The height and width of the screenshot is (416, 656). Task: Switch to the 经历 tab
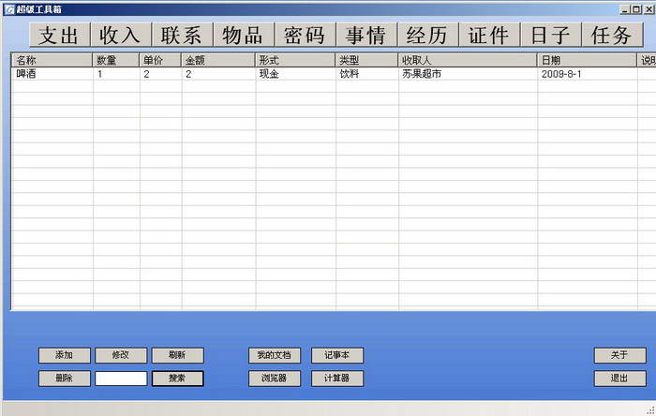tap(428, 35)
